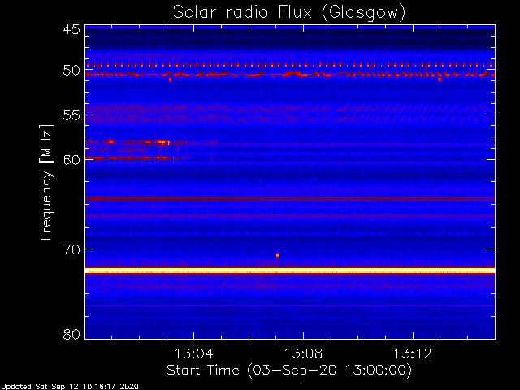This screenshot has width=520, height=390.
Task: Click the 70 frequency tick label
Action: [71, 249]
